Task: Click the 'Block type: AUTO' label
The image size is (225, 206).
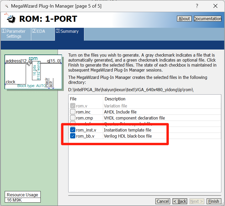Action: 32,86
